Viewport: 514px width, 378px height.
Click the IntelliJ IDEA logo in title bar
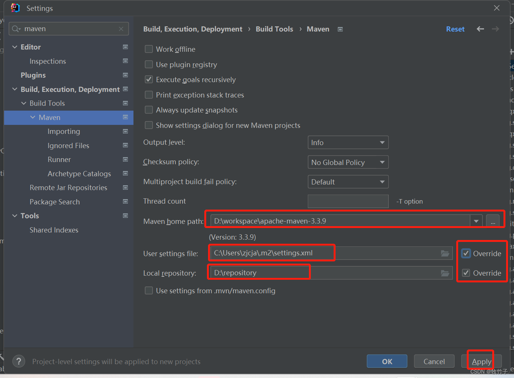tap(15, 8)
